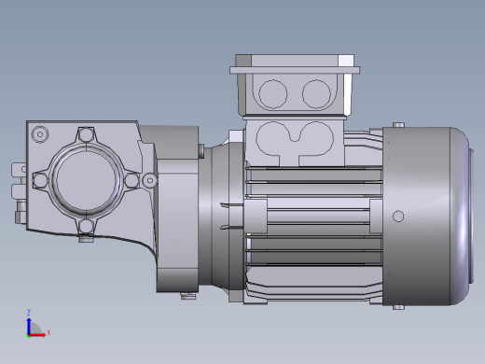The width and height of the screenshot is (485, 364).
Task: Select the terminal box top lid
Action: [x=295, y=64]
